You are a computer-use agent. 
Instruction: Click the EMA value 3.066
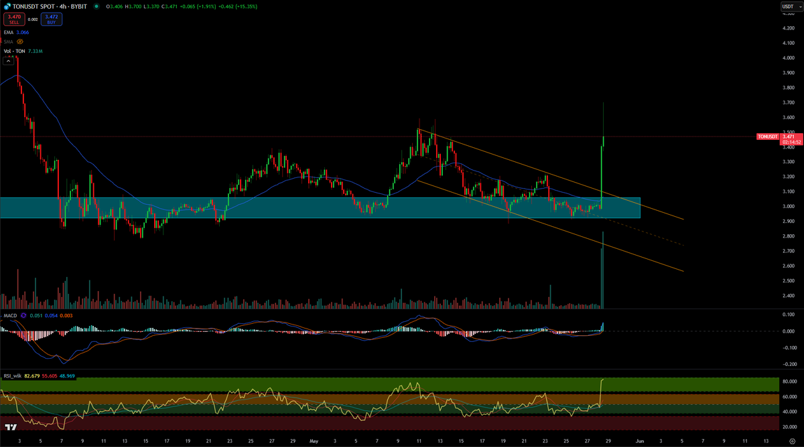point(23,31)
